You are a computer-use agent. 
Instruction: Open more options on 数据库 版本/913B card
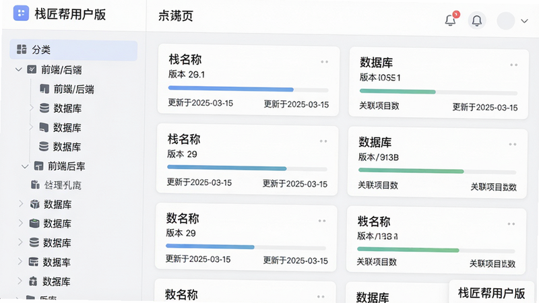click(513, 144)
